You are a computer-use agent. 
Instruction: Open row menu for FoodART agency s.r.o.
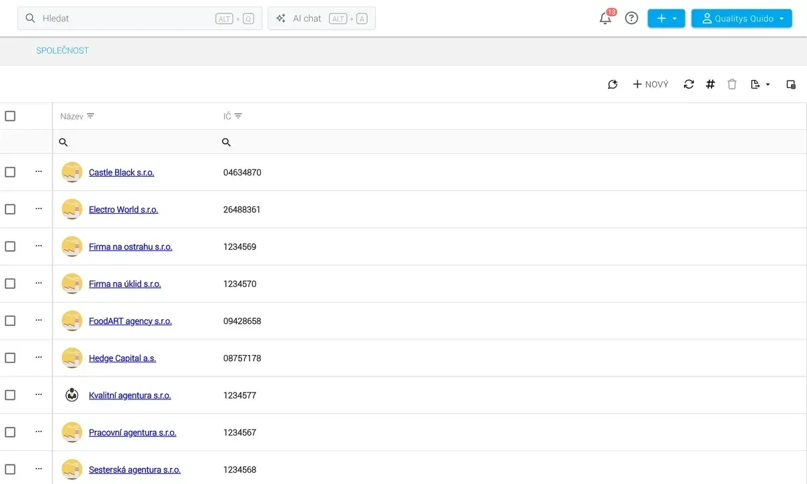pyautogui.click(x=38, y=321)
